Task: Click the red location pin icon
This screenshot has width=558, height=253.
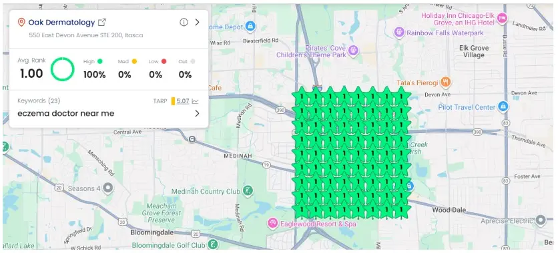Action: [x=21, y=23]
